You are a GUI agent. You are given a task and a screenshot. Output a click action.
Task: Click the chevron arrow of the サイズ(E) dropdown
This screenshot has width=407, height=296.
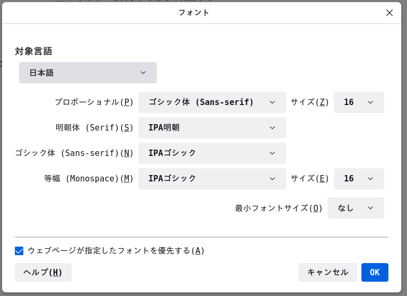[370, 179]
